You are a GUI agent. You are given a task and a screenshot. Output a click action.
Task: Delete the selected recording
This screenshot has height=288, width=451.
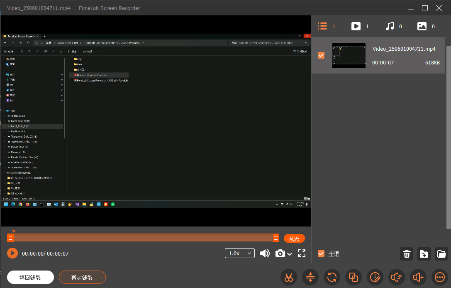[407, 254]
